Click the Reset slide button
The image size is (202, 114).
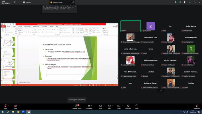point(21,31)
